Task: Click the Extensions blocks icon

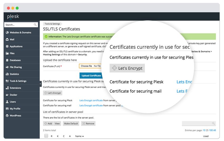Action: point(7,88)
